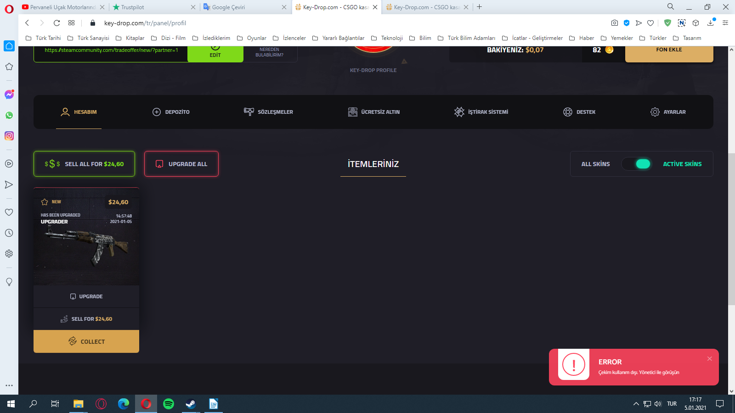The image size is (735, 413).
Task: Open the İştirak Sistemi tab
Action: tap(481, 112)
